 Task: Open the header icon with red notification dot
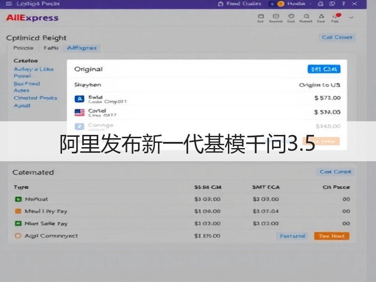336,16
